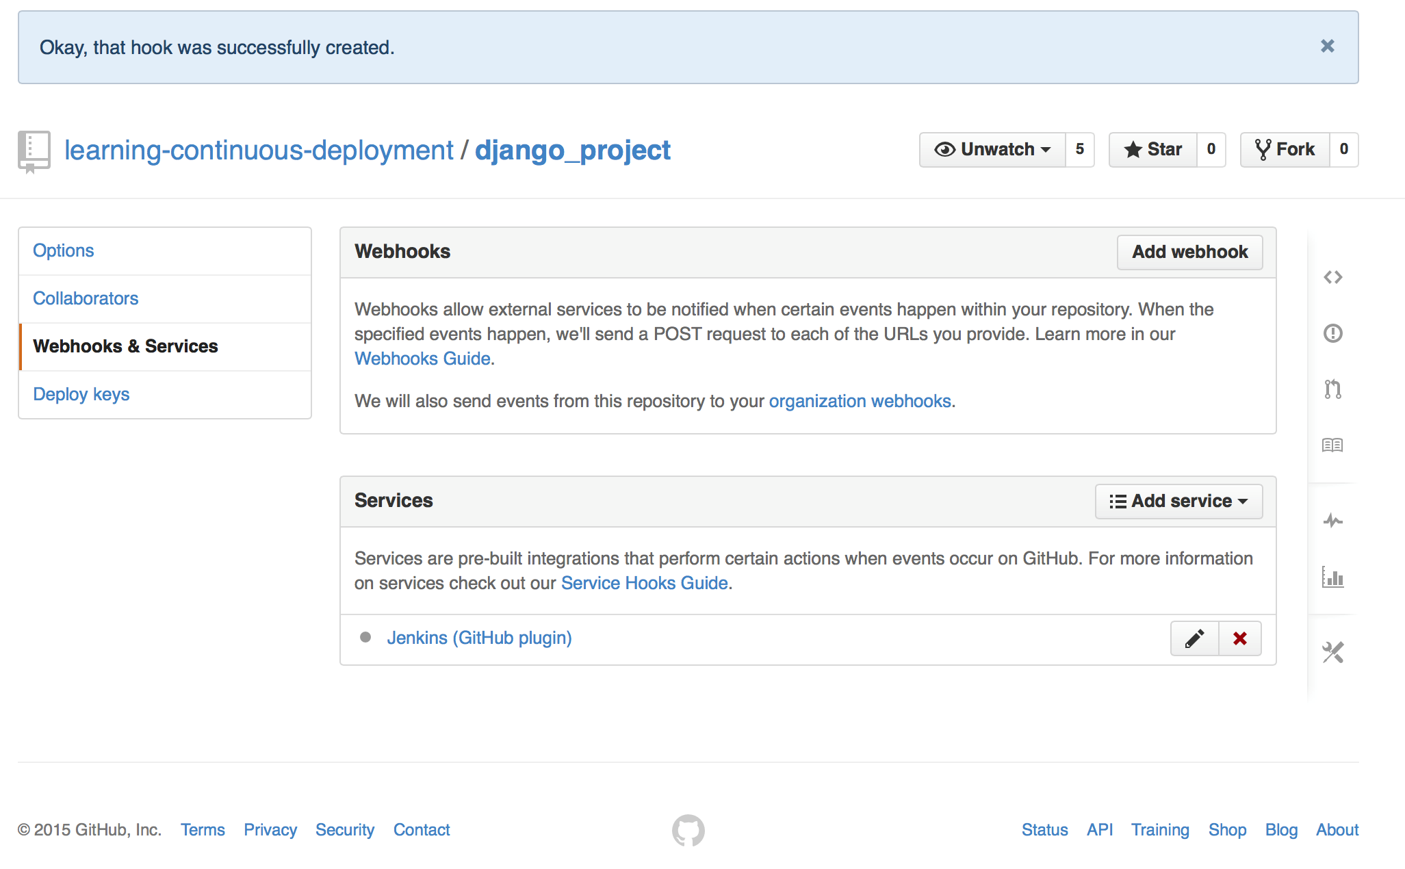View the fork count

click(1344, 150)
